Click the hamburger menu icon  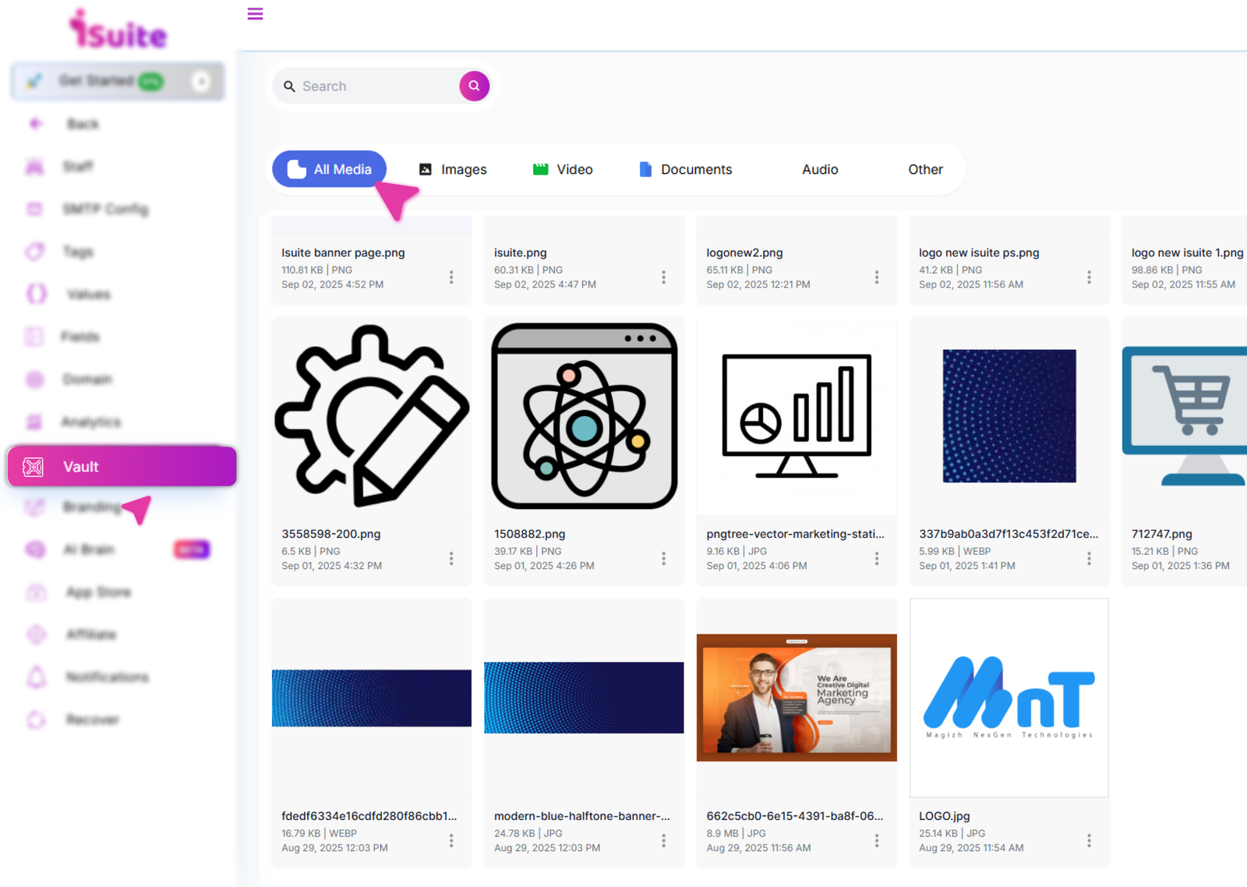pos(255,14)
